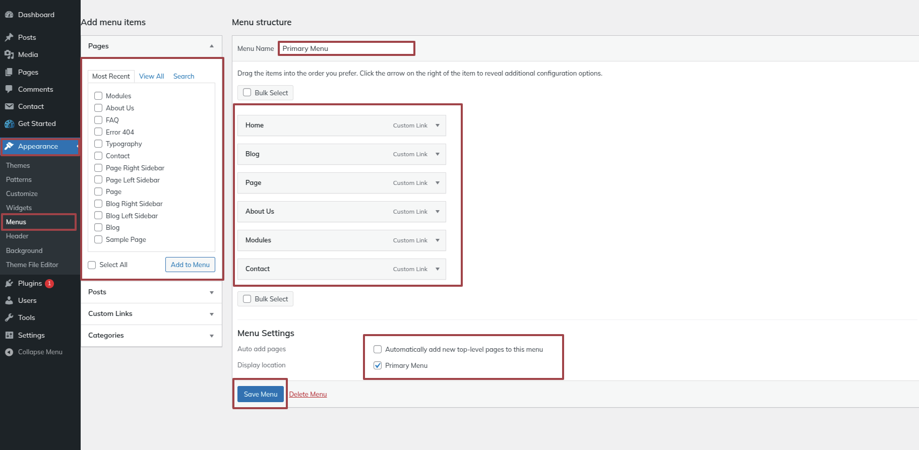Click the Pages icon in sidebar
Image resolution: width=919 pixels, height=450 pixels.
click(x=9, y=72)
